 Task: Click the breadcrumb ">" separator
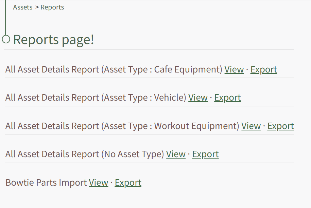(37, 7)
